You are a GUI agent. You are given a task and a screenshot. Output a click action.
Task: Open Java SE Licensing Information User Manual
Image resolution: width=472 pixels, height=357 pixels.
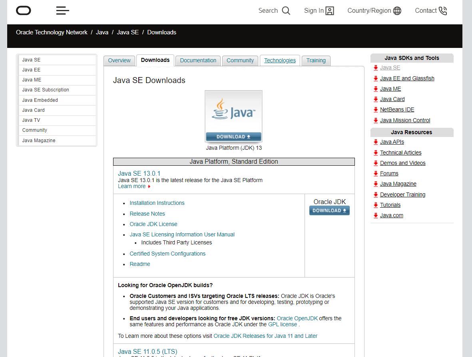point(182,234)
